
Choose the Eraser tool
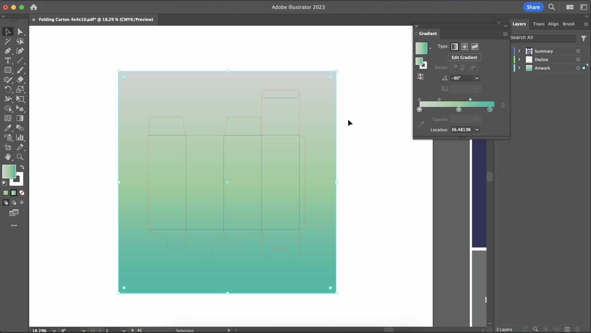tap(20, 80)
